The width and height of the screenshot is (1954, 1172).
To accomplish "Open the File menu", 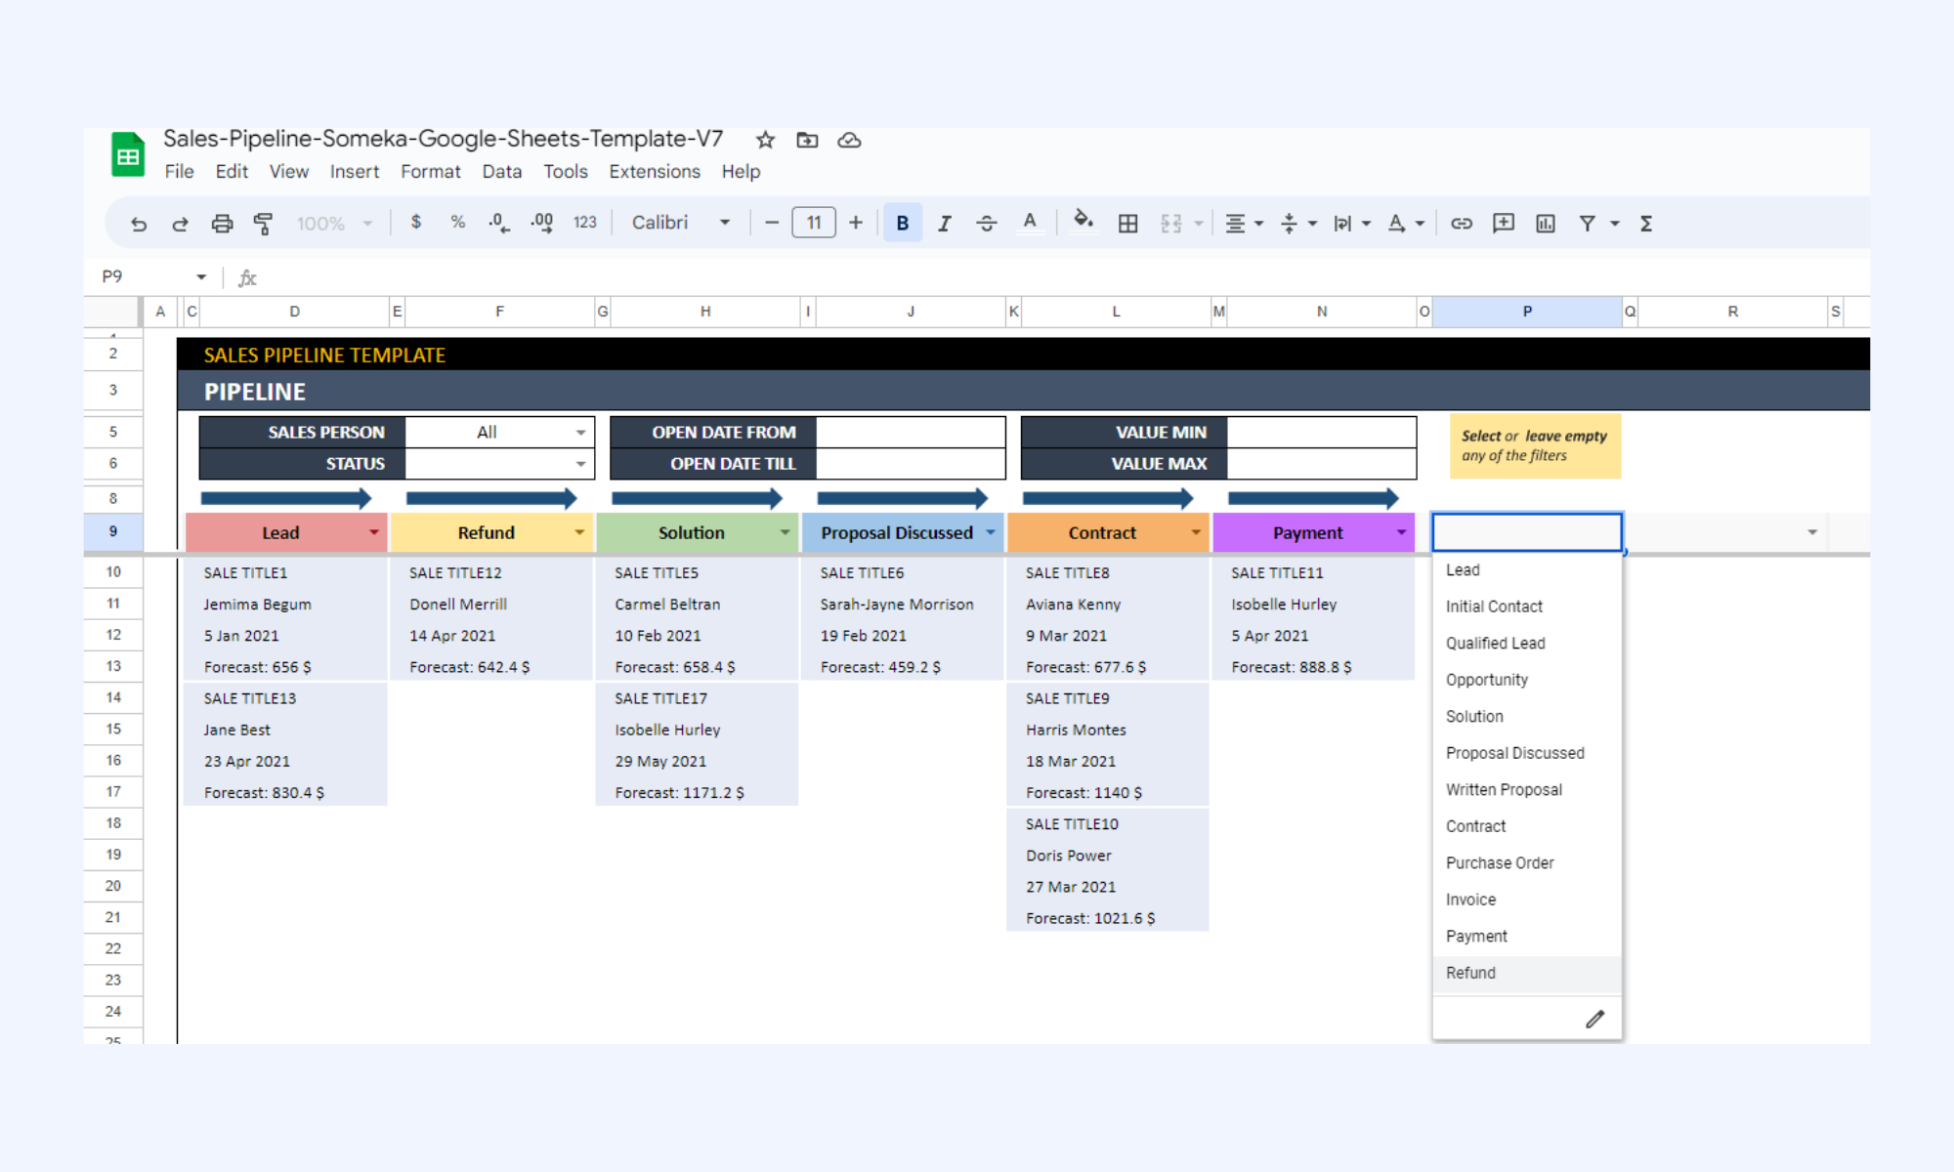I will tap(179, 171).
